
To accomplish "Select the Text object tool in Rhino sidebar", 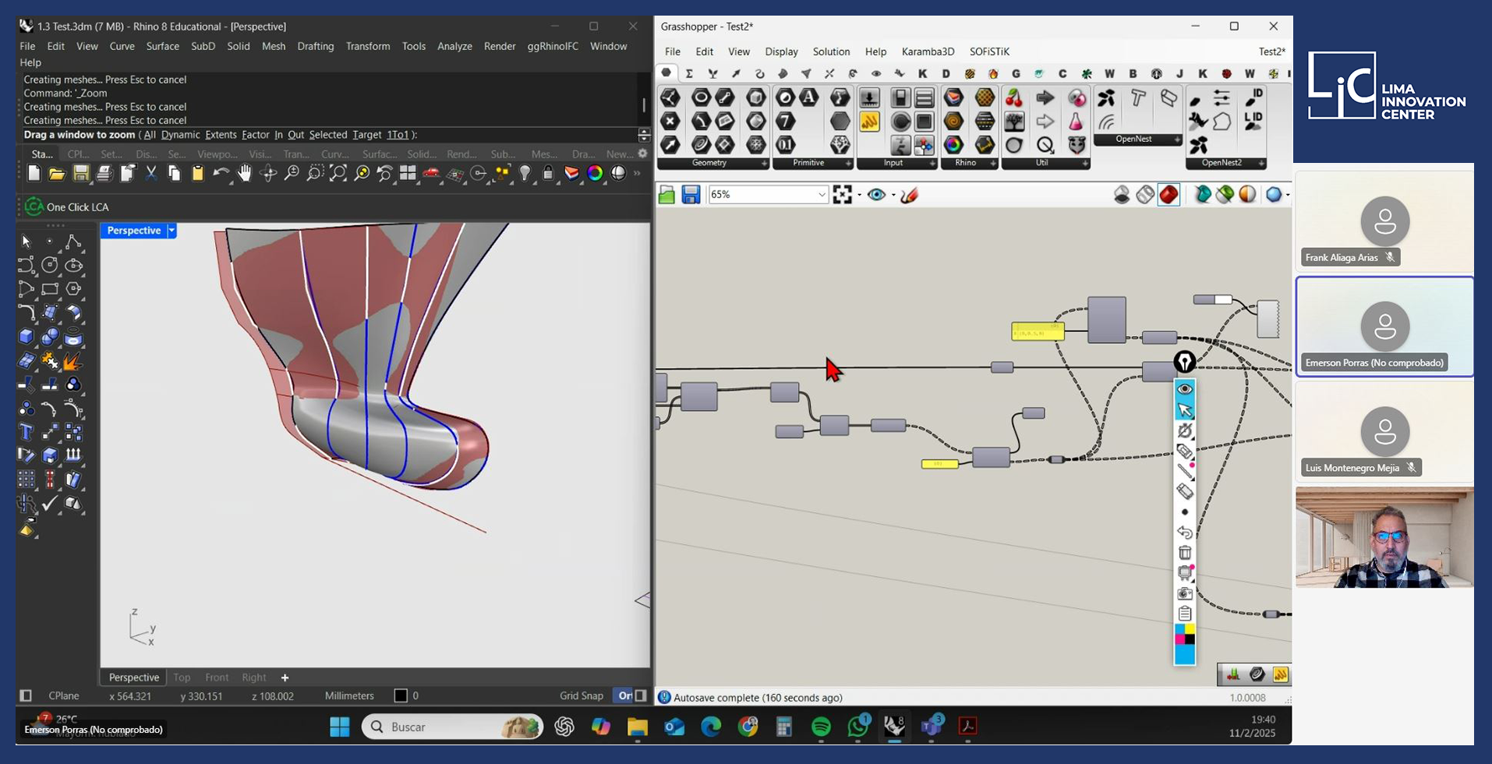I will coord(27,432).
